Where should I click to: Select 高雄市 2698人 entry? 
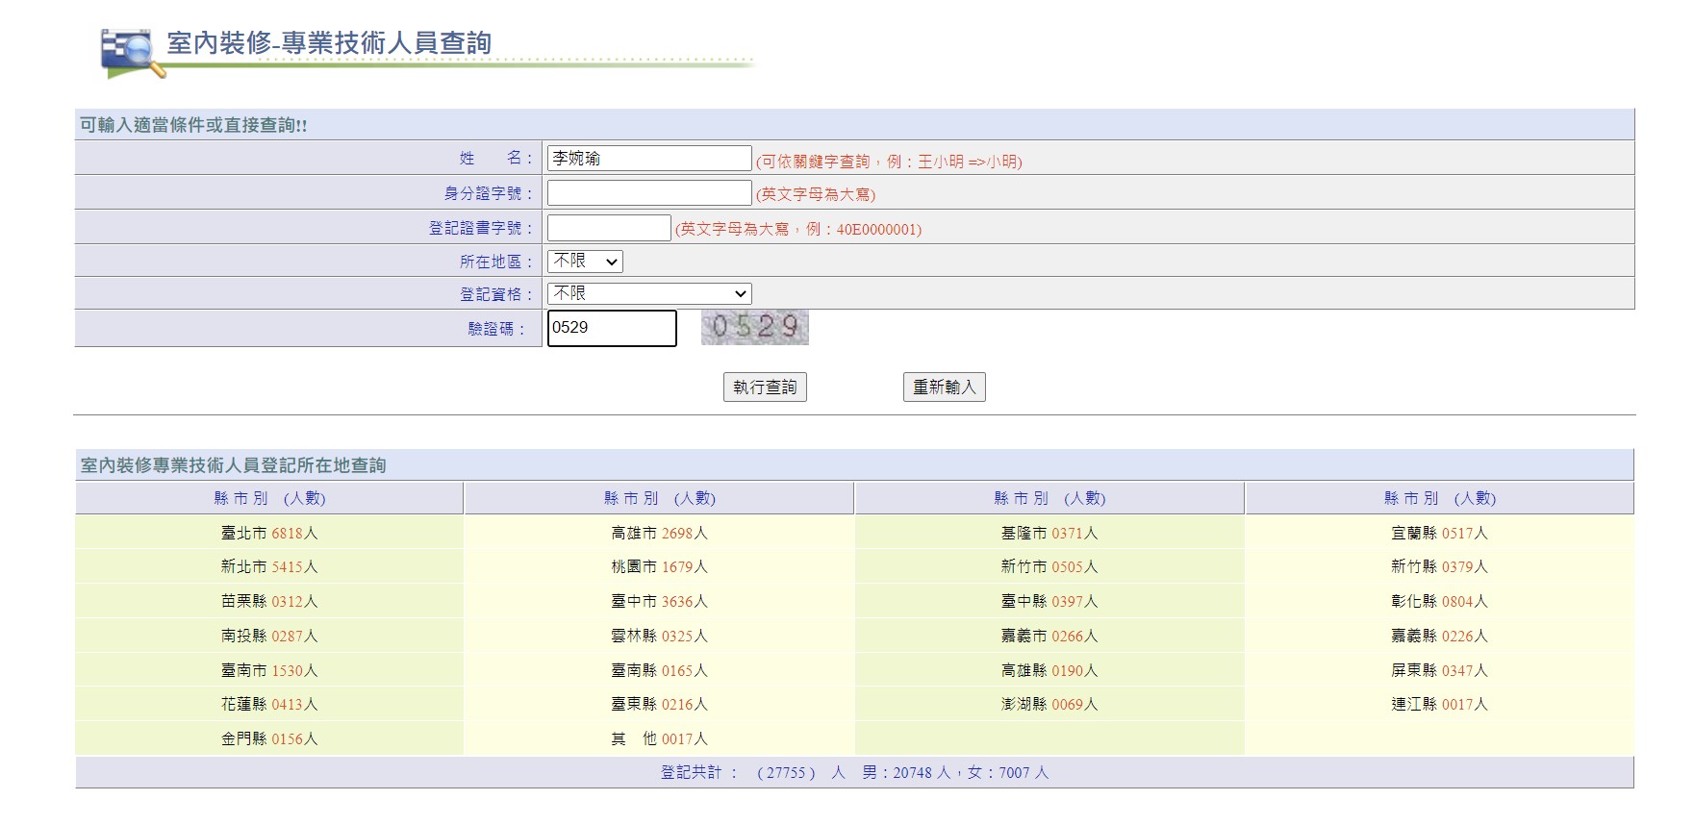pyautogui.click(x=659, y=534)
